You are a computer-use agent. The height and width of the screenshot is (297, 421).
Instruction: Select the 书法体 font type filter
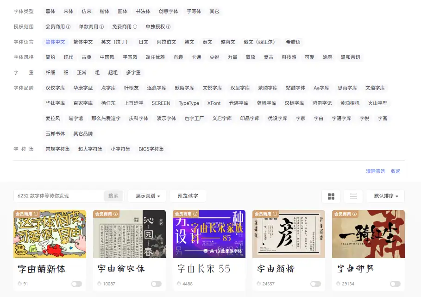tap(143, 11)
